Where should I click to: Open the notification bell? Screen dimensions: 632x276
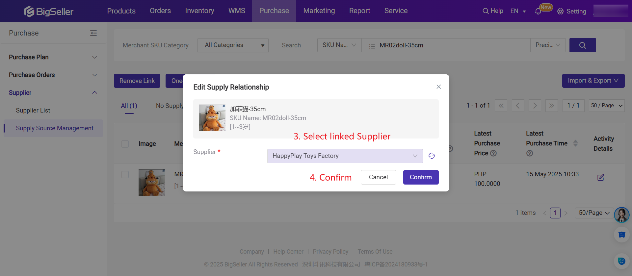[x=538, y=12]
